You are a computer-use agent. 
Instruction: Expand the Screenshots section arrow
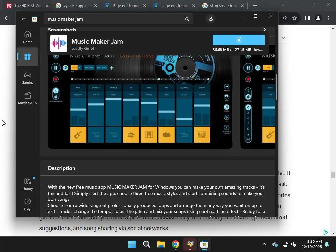(x=265, y=29)
